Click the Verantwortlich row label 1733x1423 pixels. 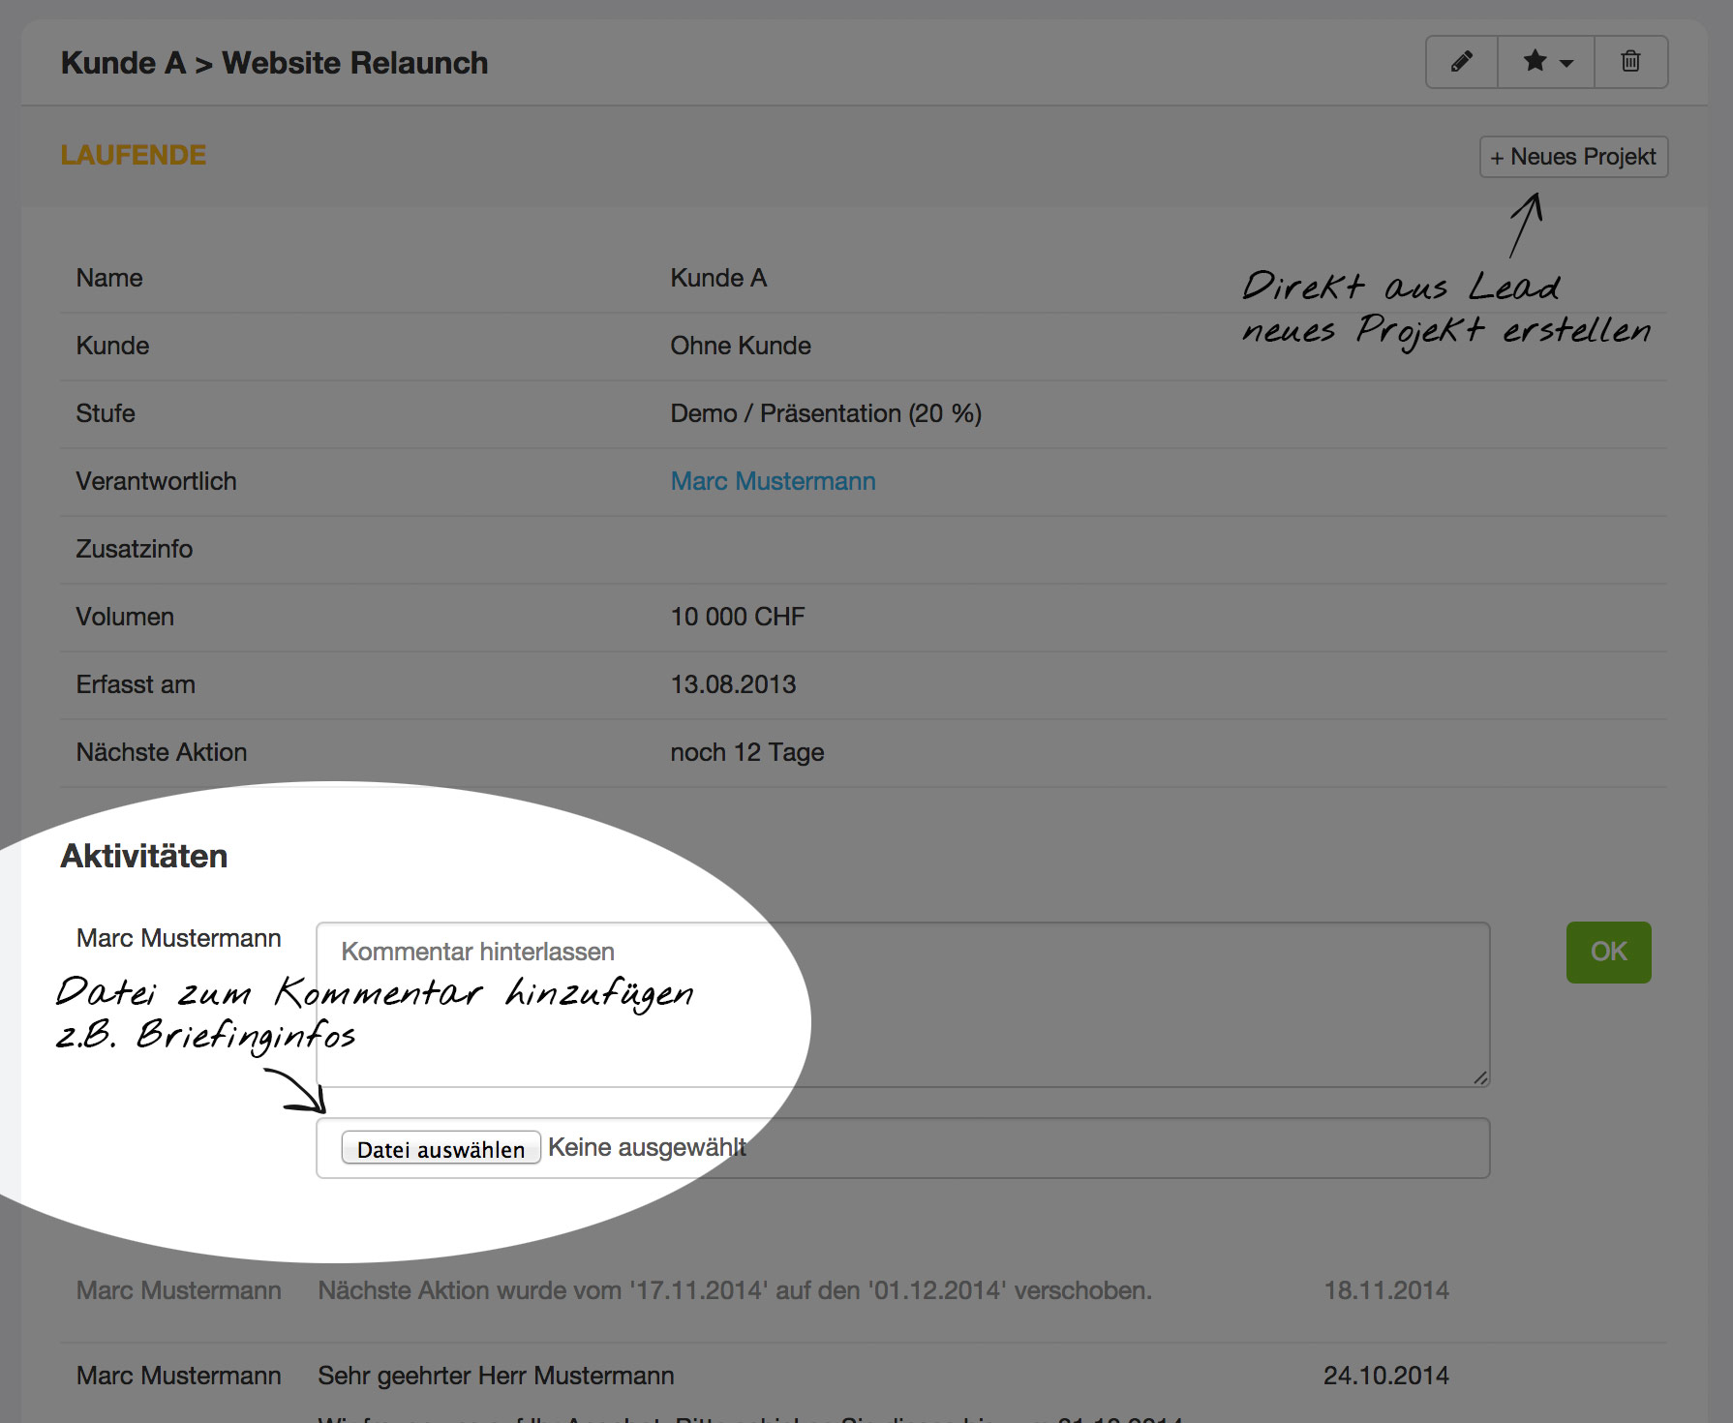coord(156,481)
